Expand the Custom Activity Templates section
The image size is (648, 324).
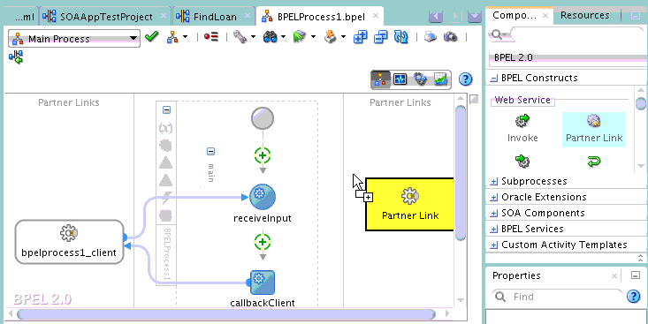(x=494, y=245)
